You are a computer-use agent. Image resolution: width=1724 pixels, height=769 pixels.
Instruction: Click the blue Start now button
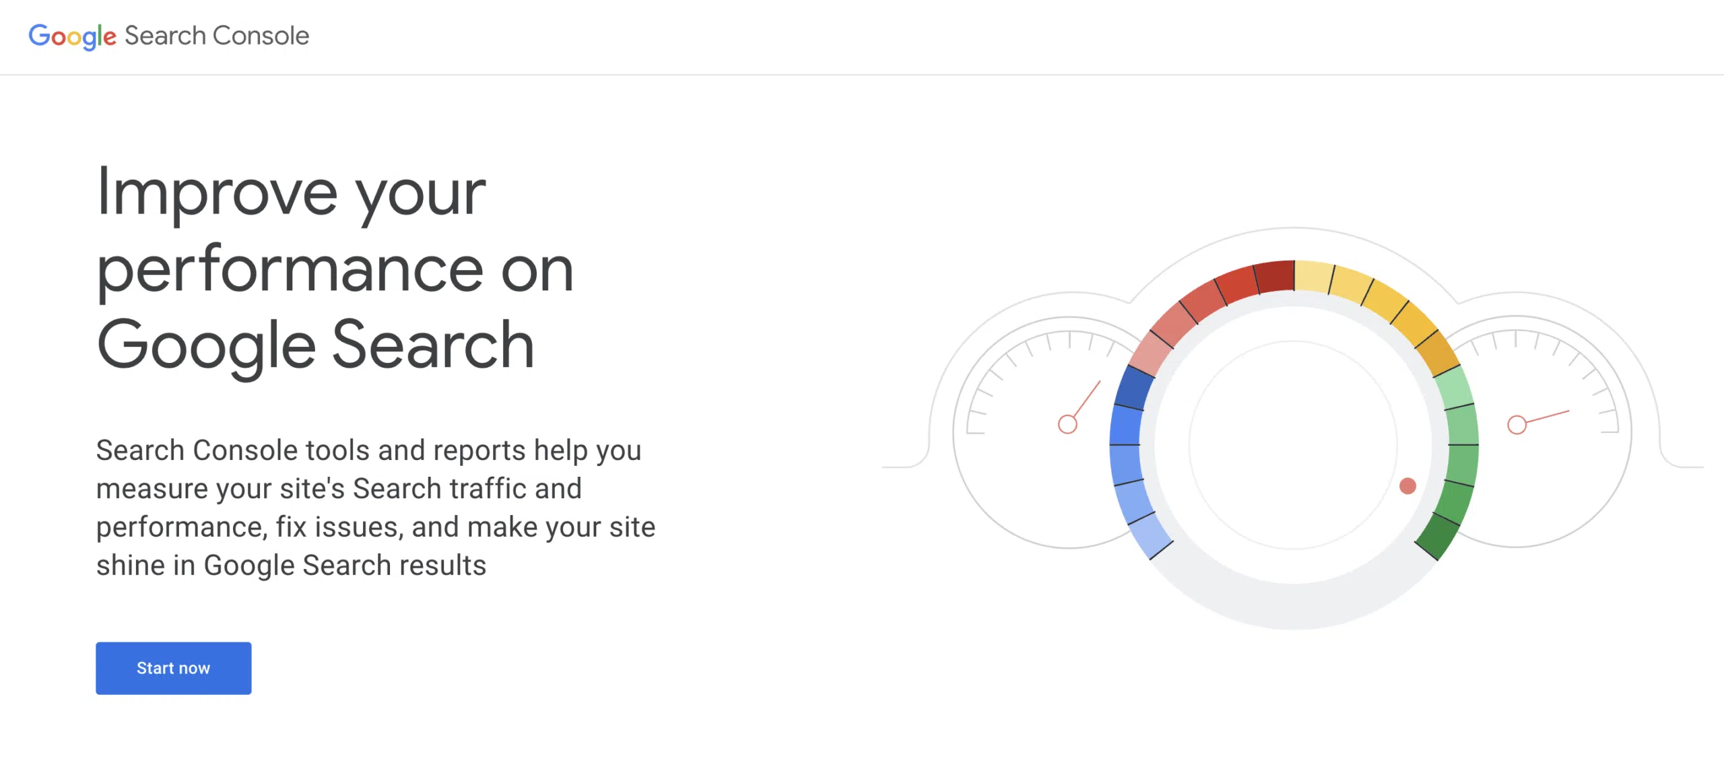point(173,668)
